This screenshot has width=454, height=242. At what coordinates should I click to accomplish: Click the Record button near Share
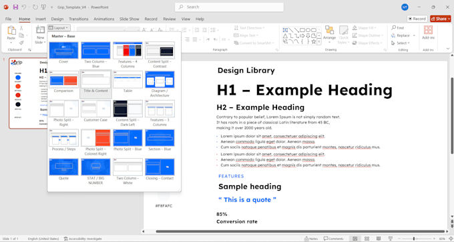point(417,19)
